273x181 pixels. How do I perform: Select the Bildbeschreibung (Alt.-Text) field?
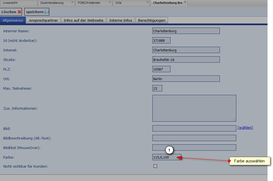(194, 138)
